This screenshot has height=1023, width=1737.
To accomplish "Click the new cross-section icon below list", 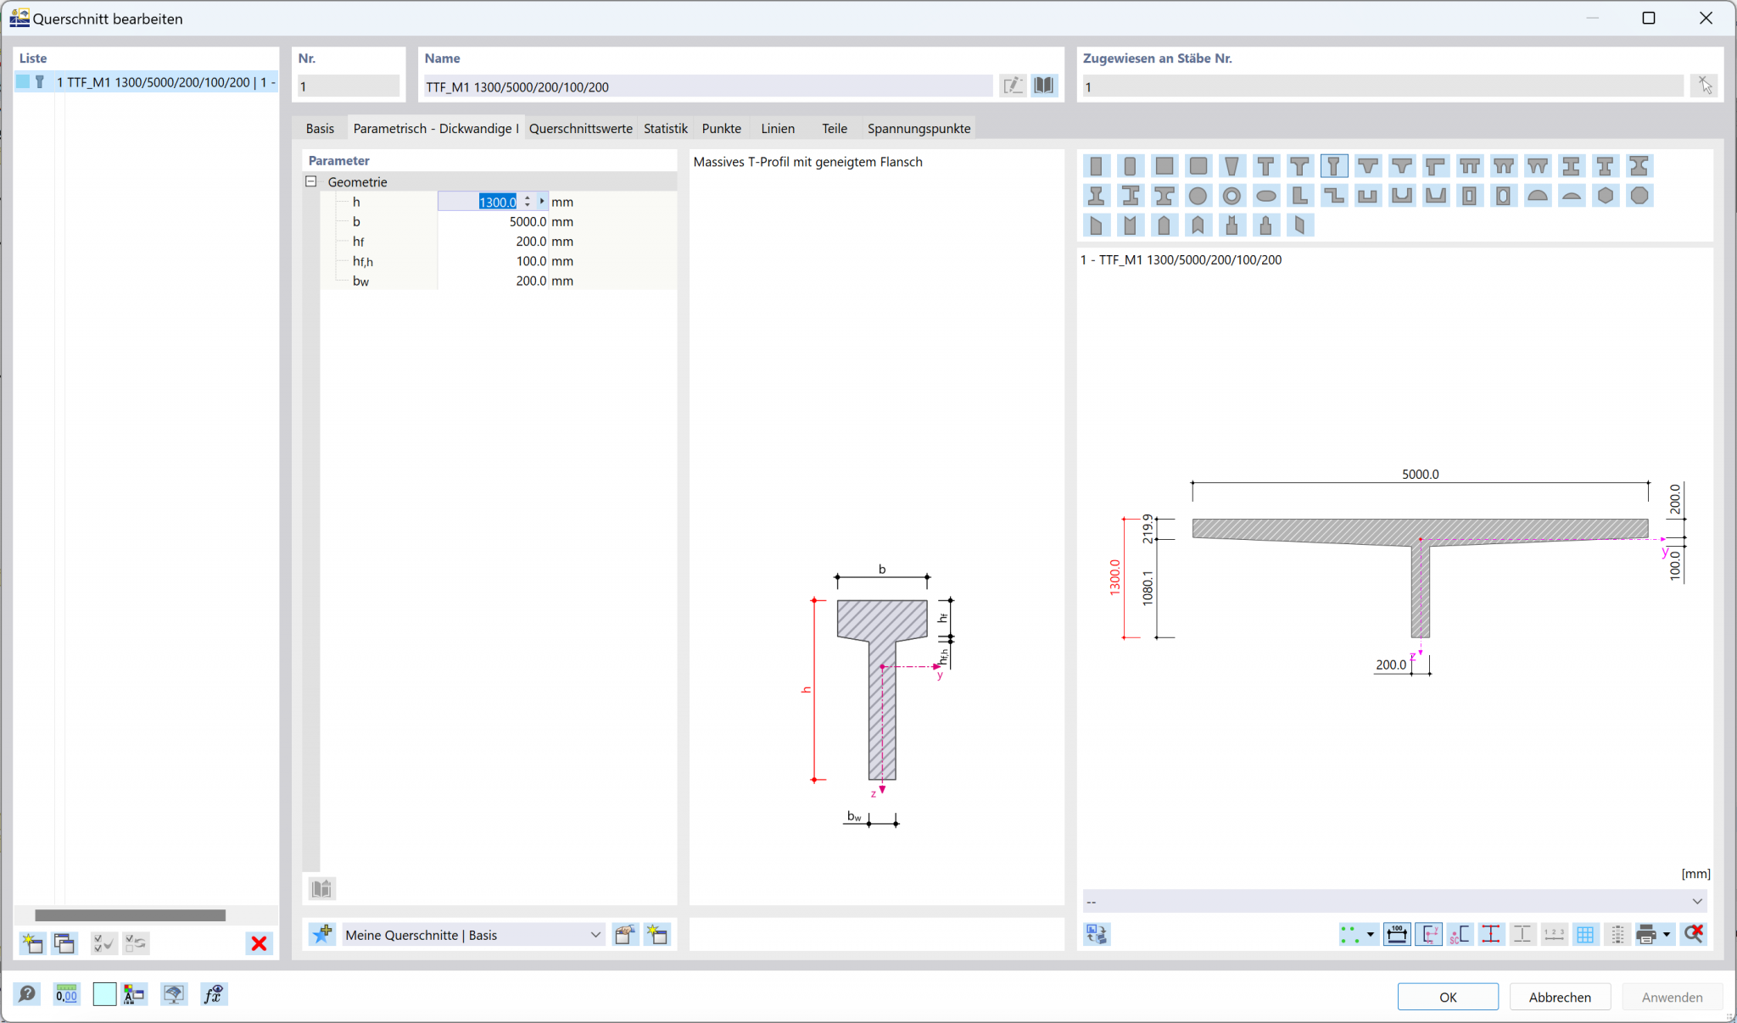I will pyautogui.click(x=32, y=943).
